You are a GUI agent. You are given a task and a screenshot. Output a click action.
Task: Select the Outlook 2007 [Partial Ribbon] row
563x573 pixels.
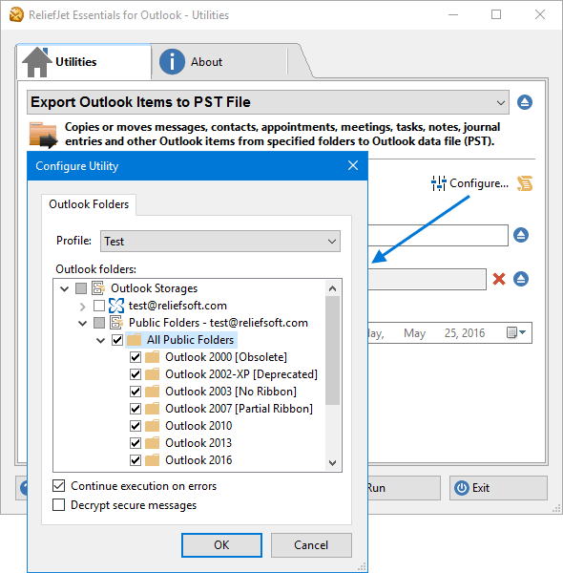point(239,409)
